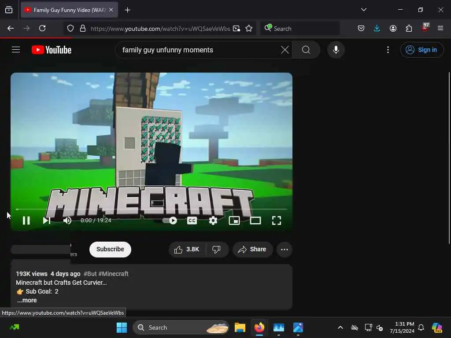Skip to next video

point(47,220)
